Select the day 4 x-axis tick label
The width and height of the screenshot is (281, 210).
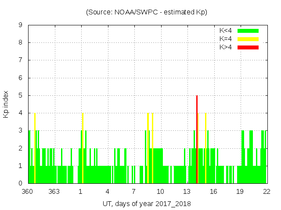pyautogui.click(x=107, y=192)
